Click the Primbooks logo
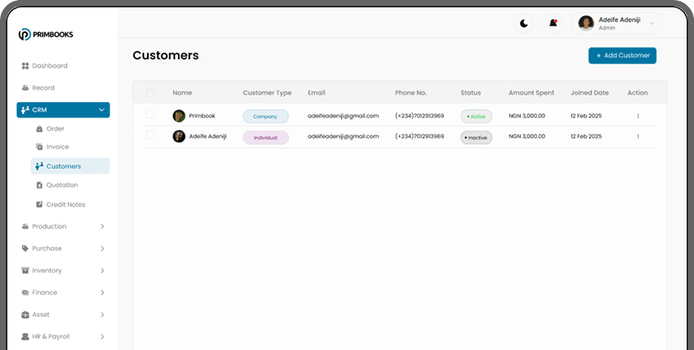 click(x=46, y=35)
